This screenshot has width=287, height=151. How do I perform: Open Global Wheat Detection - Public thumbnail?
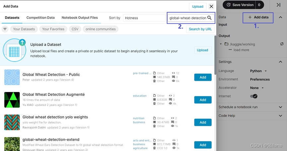[x=12, y=77]
